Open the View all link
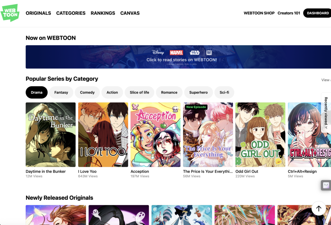The width and height of the screenshot is (331, 225). pyautogui.click(x=326, y=80)
